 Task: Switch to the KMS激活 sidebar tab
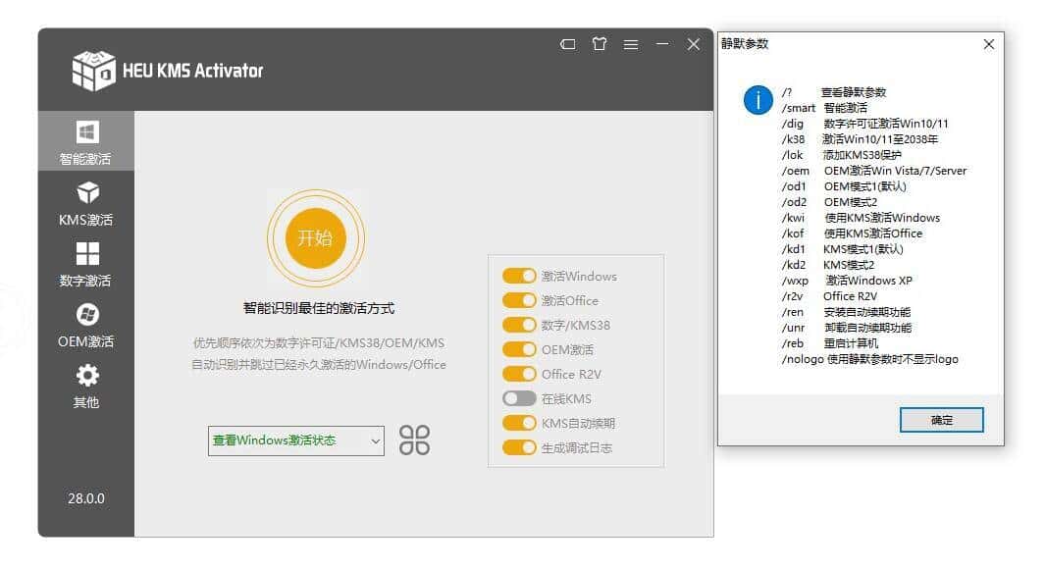tap(86, 203)
